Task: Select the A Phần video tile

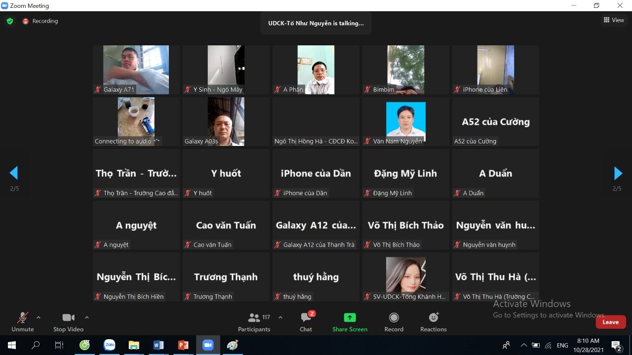Action: tap(316, 70)
